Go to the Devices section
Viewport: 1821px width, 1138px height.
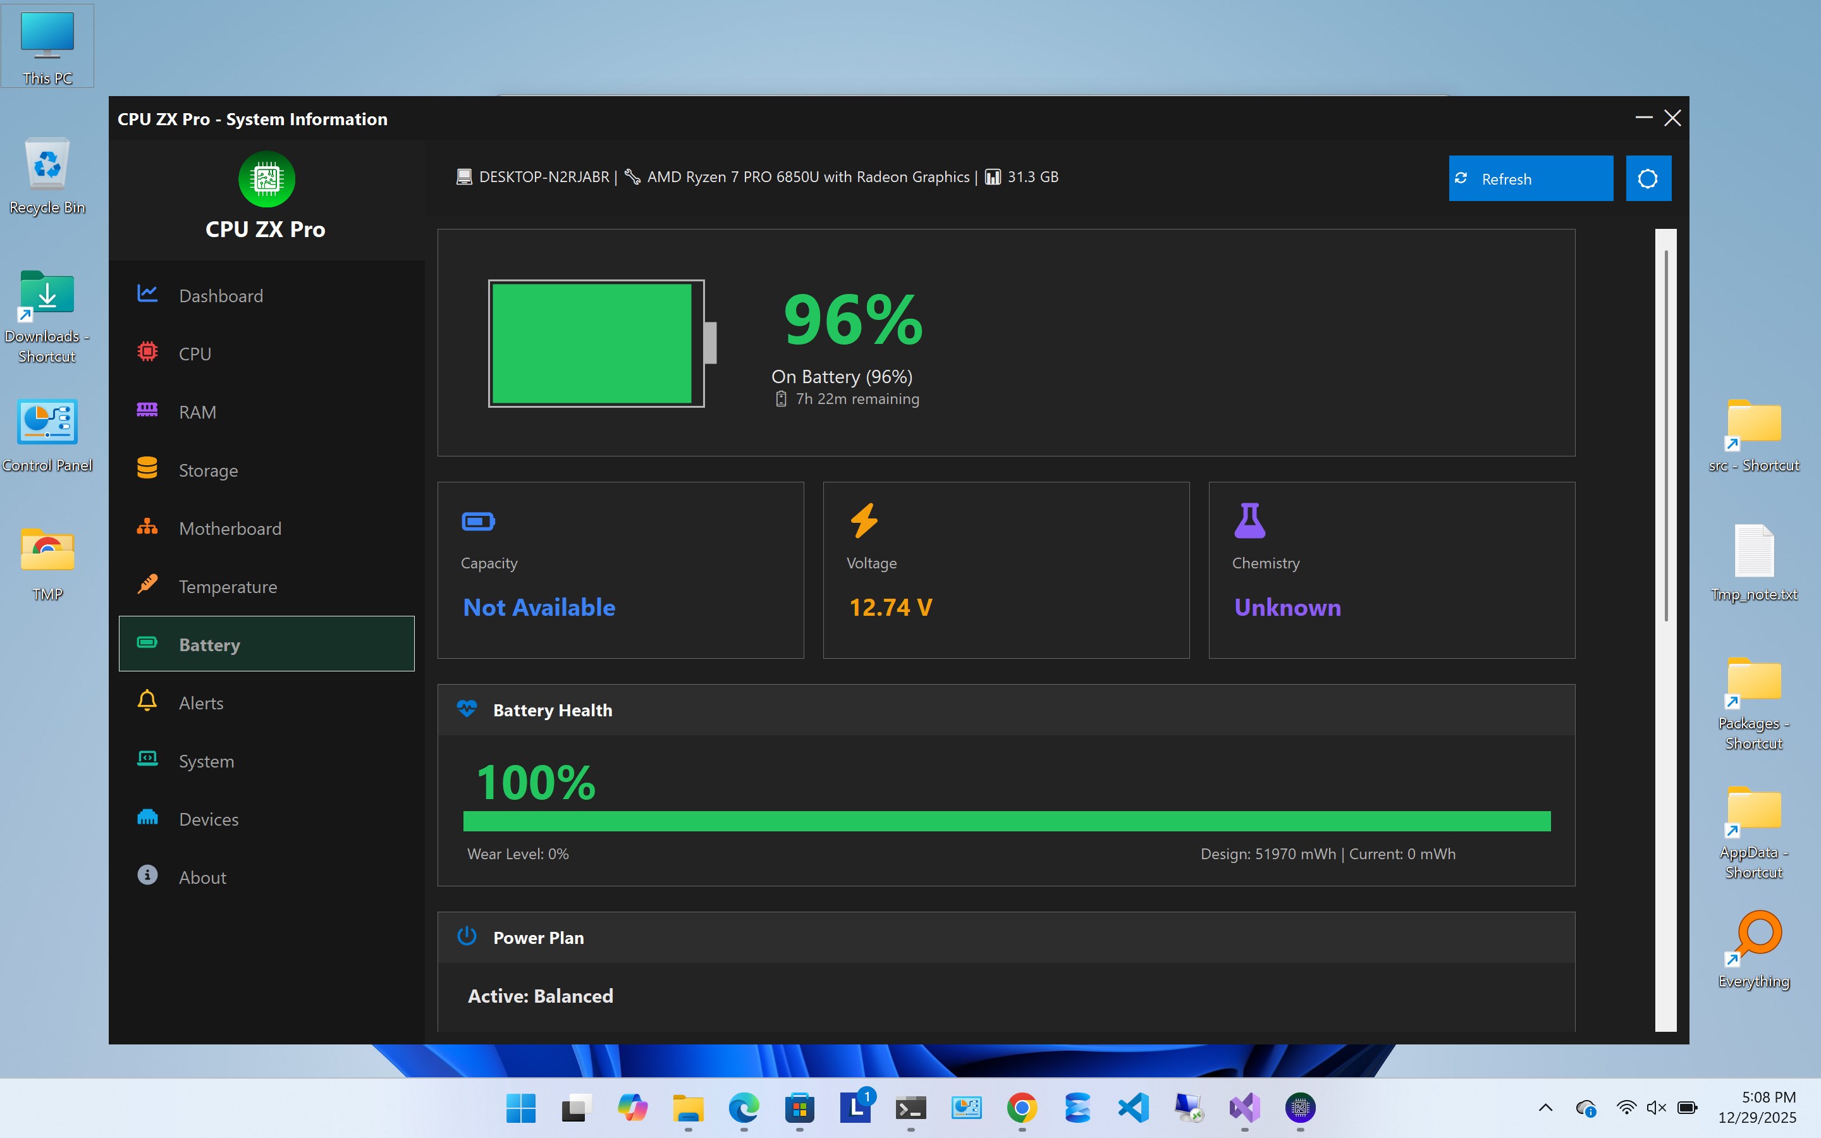click(266, 819)
